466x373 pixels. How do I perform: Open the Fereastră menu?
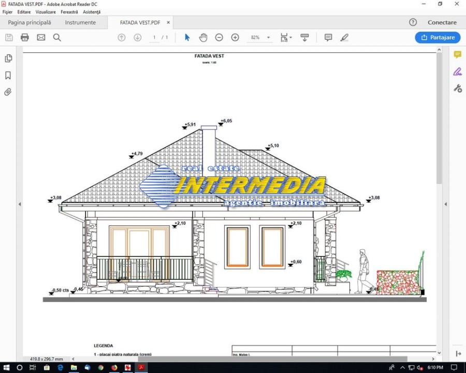pyautogui.click(x=69, y=12)
